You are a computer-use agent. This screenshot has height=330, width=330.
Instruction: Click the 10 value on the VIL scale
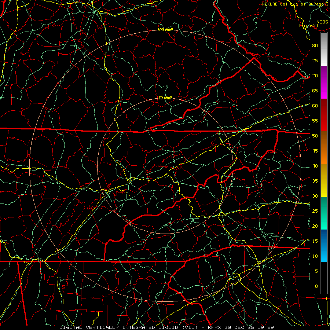[315, 256]
